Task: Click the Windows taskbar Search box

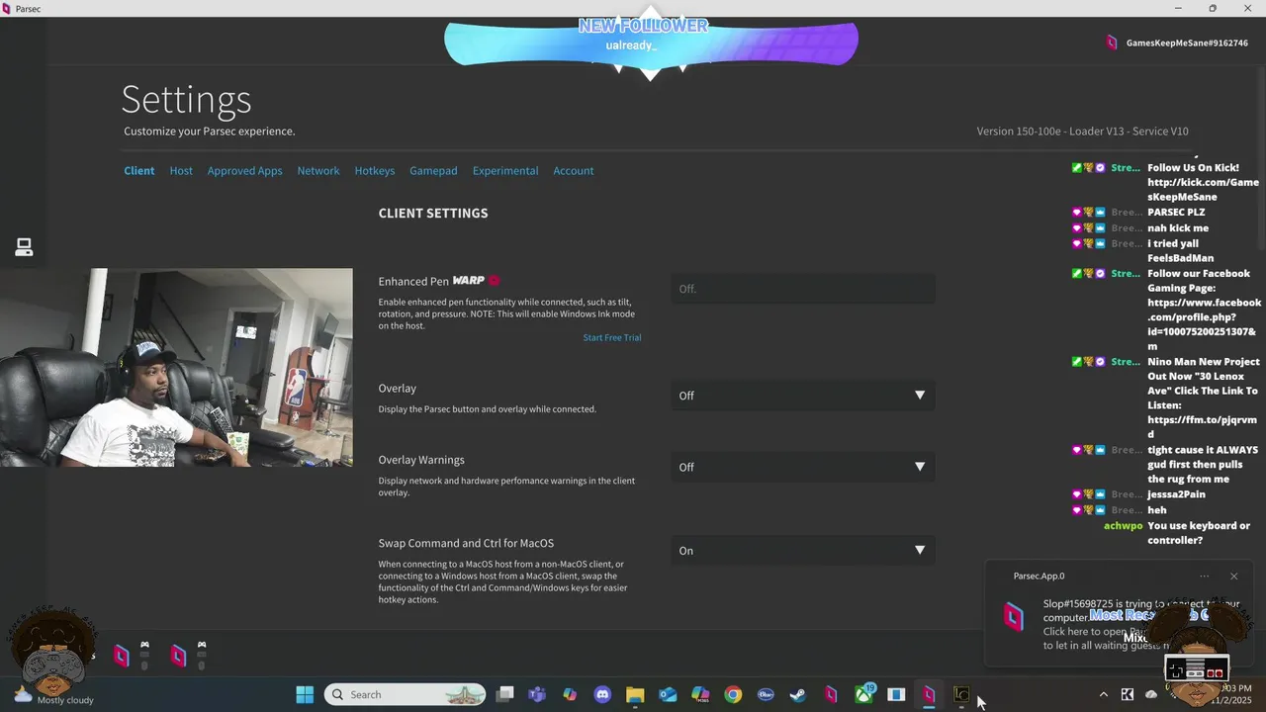Action: (406, 694)
